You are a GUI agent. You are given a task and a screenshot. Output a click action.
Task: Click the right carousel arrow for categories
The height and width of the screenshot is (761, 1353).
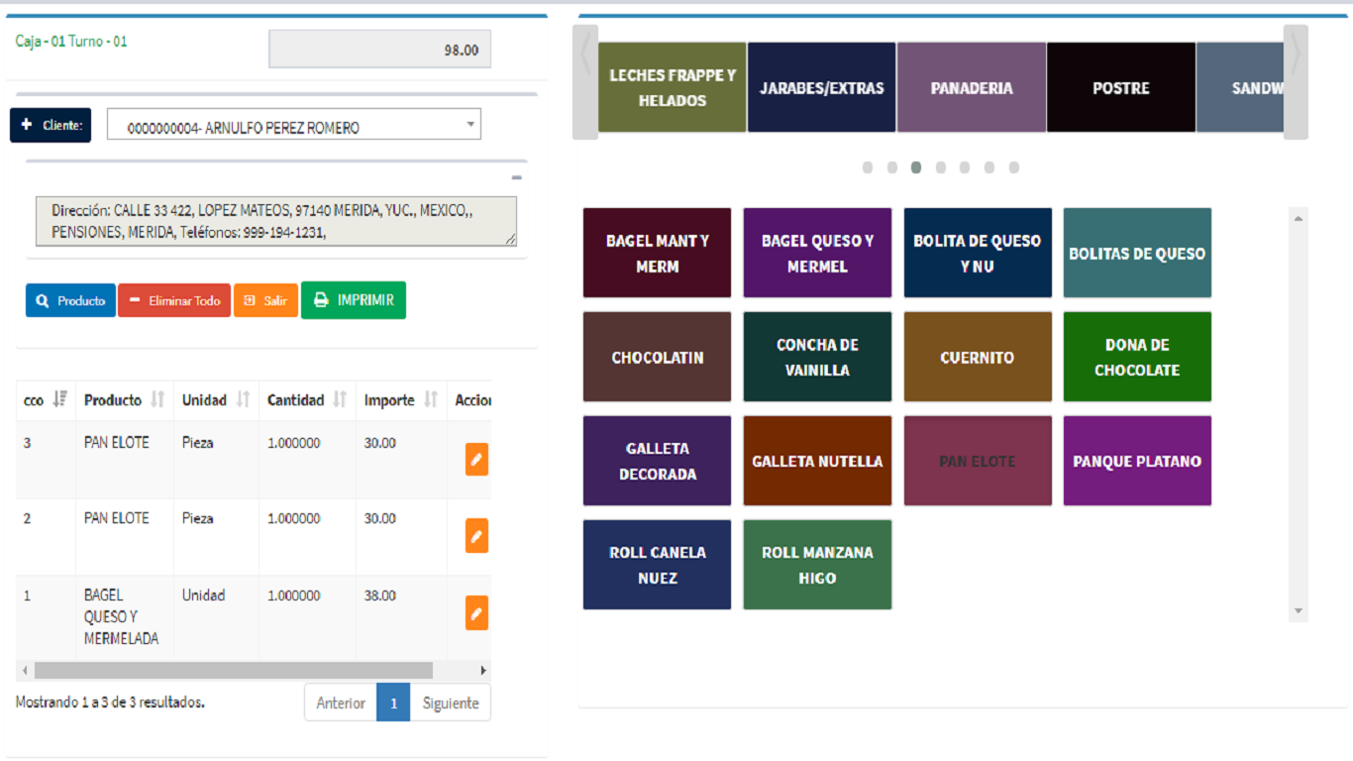pyautogui.click(x=1296, y=82)
